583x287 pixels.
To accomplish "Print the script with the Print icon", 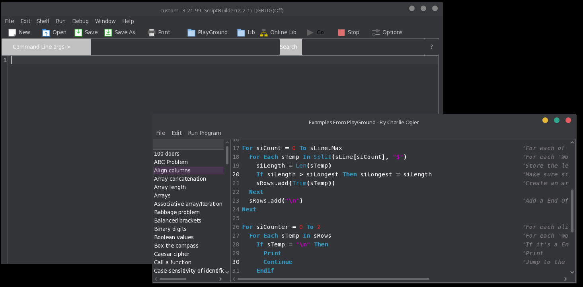I will [x=152, y=33].
